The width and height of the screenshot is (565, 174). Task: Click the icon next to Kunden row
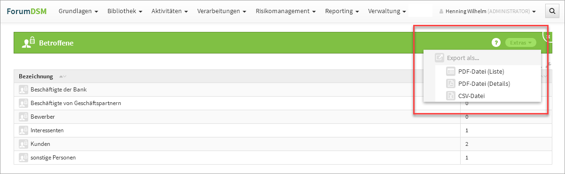tap(23, 144)
